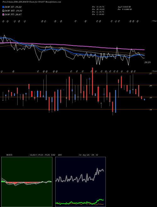Click the 'Avg V: 0.013 M' volume text
This screenshot has width=157, height=207.
(124, 7)
